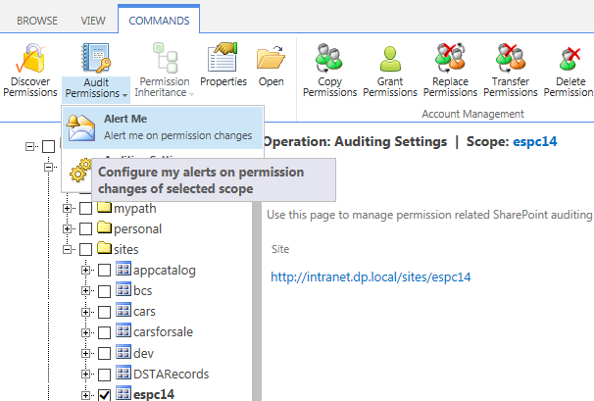Click the carsforsale site icon

click(124, 330)
